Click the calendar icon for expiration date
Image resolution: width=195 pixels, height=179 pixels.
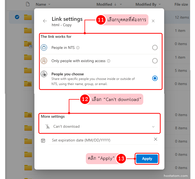43,140
